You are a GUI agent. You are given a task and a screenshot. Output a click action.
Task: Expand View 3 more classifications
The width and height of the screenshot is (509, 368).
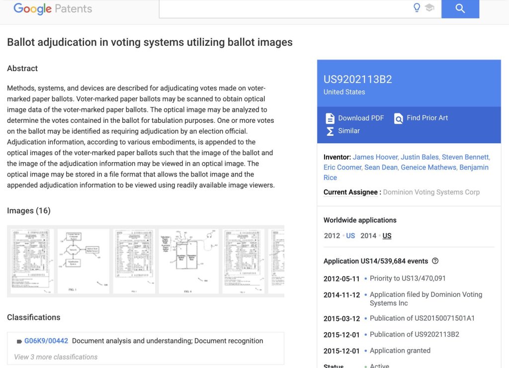coord(56,357)
